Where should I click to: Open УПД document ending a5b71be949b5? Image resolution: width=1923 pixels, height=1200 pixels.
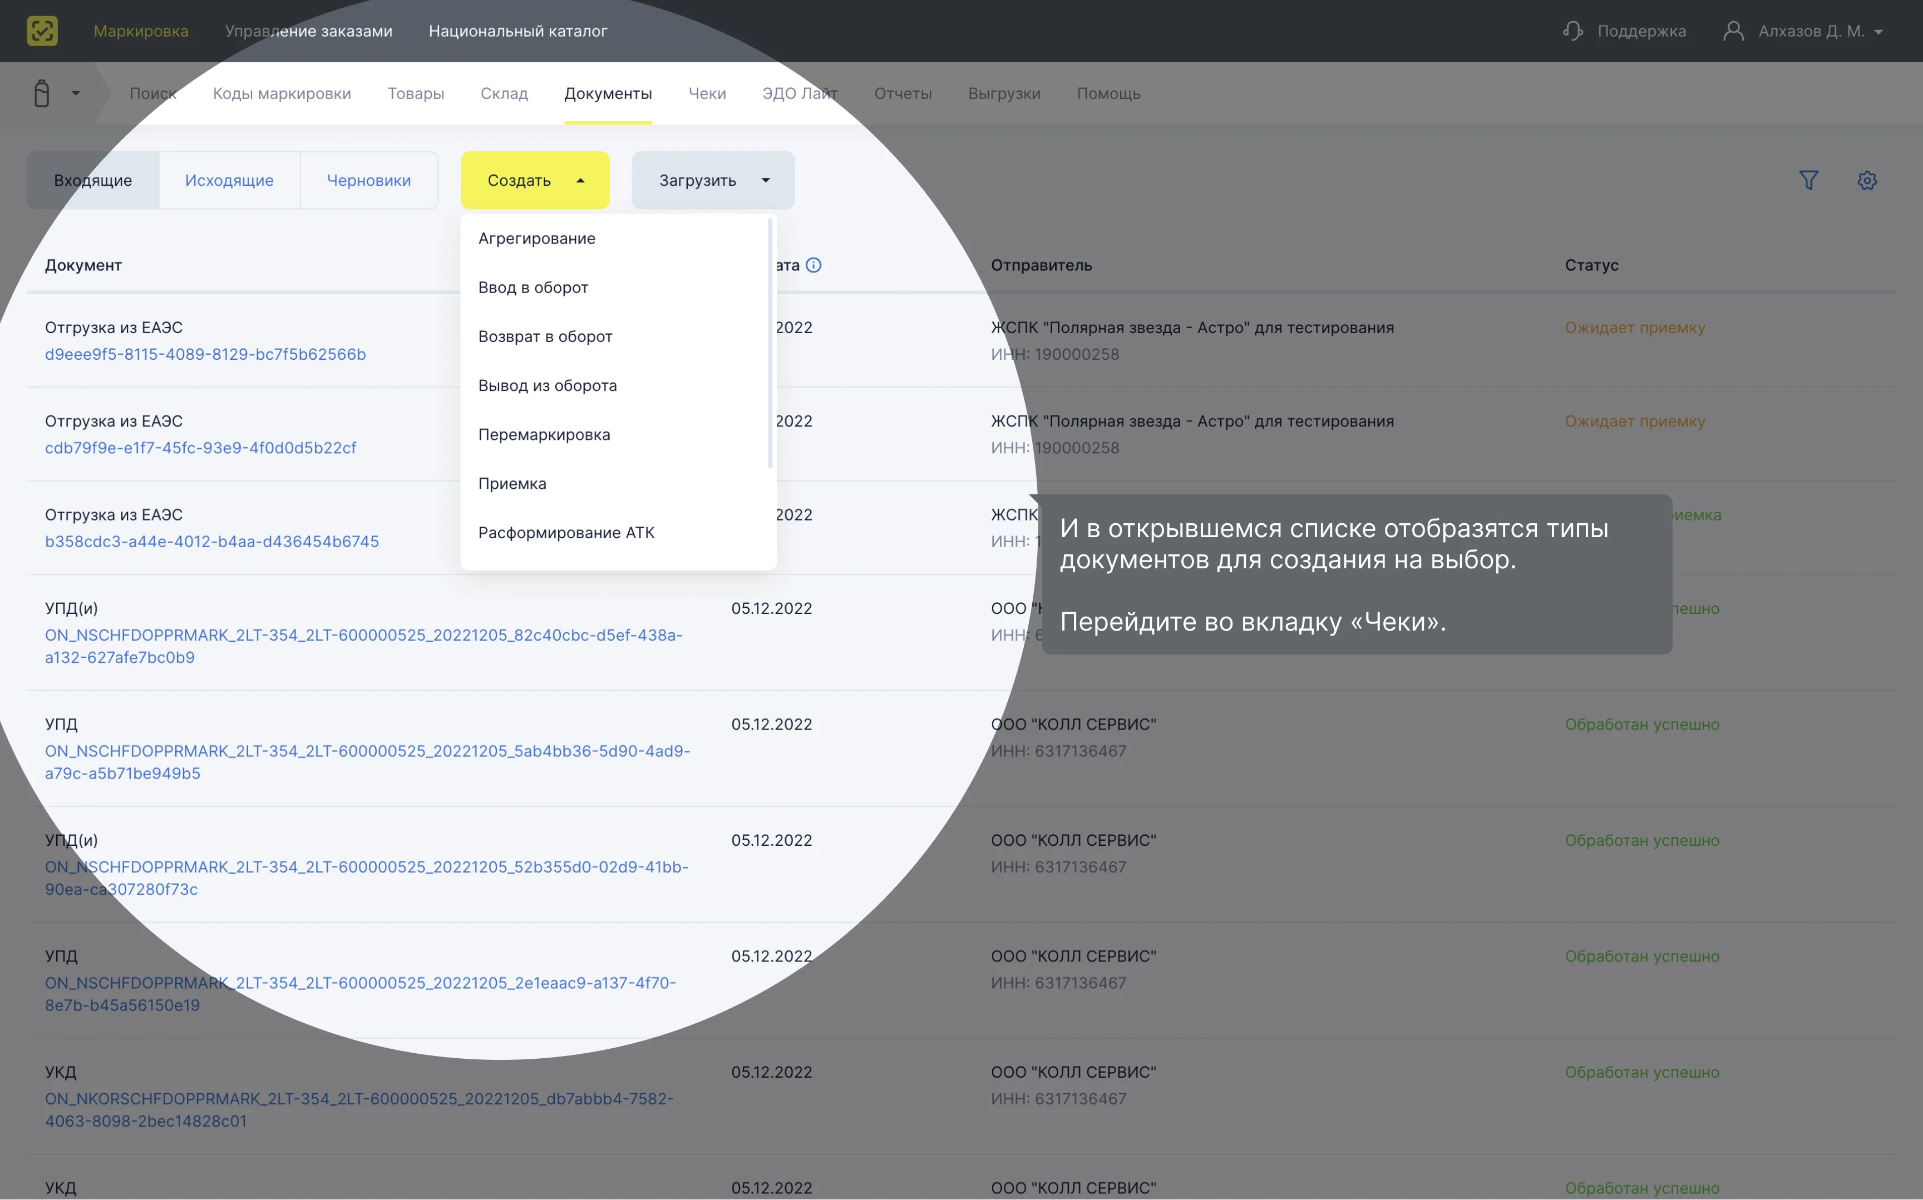(x=368, y=762)
